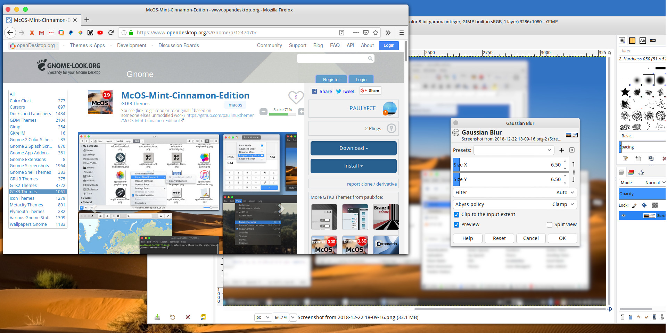
Task: Open the Abyss policy Clamp dropdown
Action: click(515, 204)
